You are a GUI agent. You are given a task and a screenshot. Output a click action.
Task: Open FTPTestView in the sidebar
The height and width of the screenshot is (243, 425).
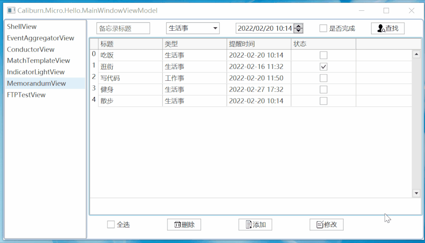click(x=45, y=95)
